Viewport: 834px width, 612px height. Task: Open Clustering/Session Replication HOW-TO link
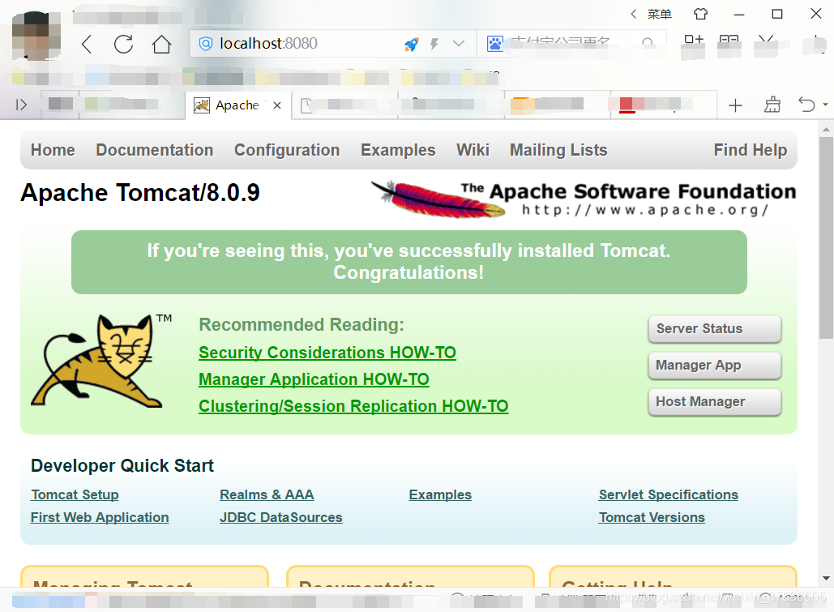[353, 405]
